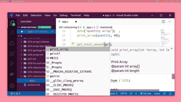This screenshot has width=181, height=102.
Task: Open the Manage gear icon
Action: click(x=12, y=86)
